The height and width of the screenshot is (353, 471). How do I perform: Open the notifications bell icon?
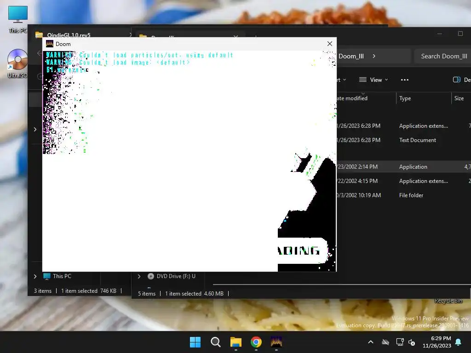(x=459, y=342)
